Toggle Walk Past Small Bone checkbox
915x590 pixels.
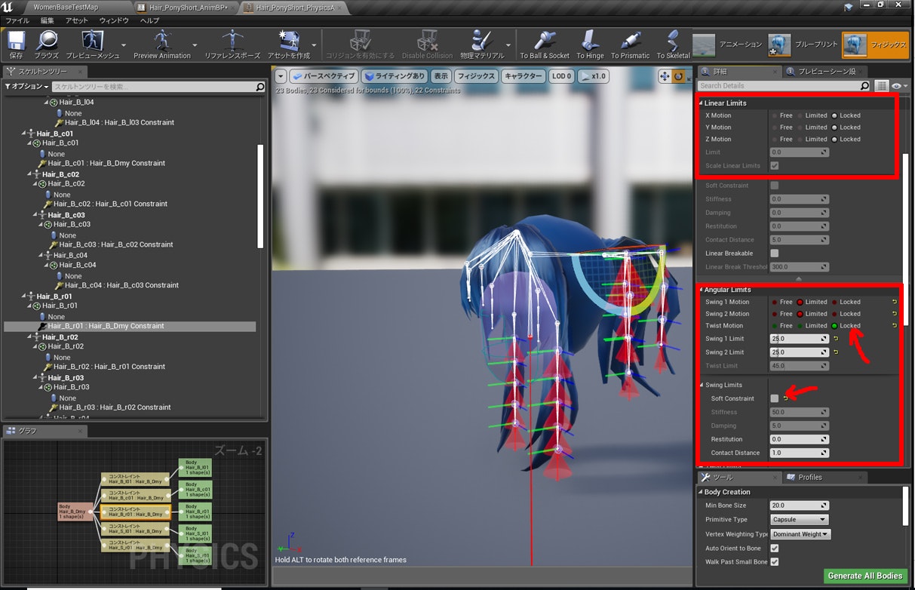tap(775, 562)
